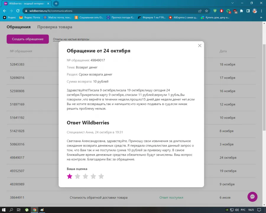Screen dimensions: 266x213
Task: Open the Windows notification center
Action: click(x=259, y=210)
